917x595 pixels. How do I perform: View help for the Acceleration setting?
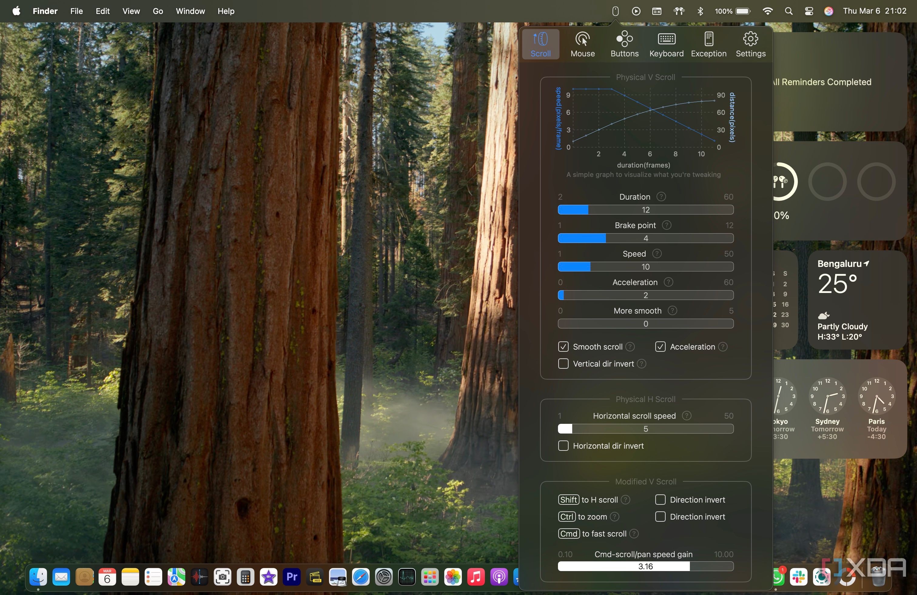pos(669,282)
